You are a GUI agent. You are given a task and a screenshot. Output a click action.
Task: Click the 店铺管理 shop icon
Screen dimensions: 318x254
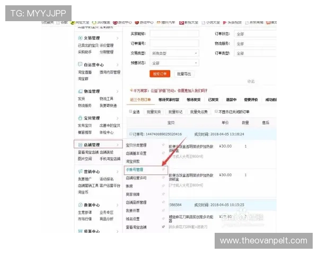pyautogui.click(x=81, y=145)
